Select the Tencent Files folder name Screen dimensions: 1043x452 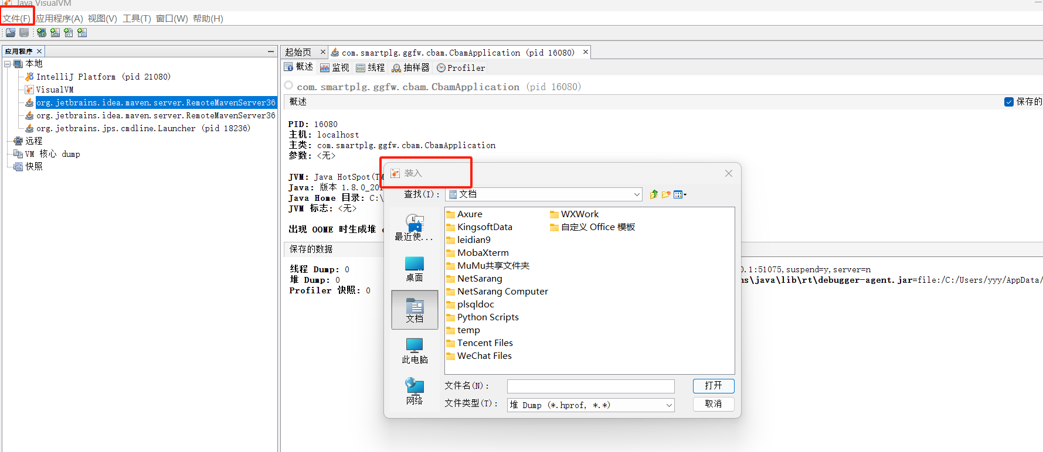click(x=485, y=343)
